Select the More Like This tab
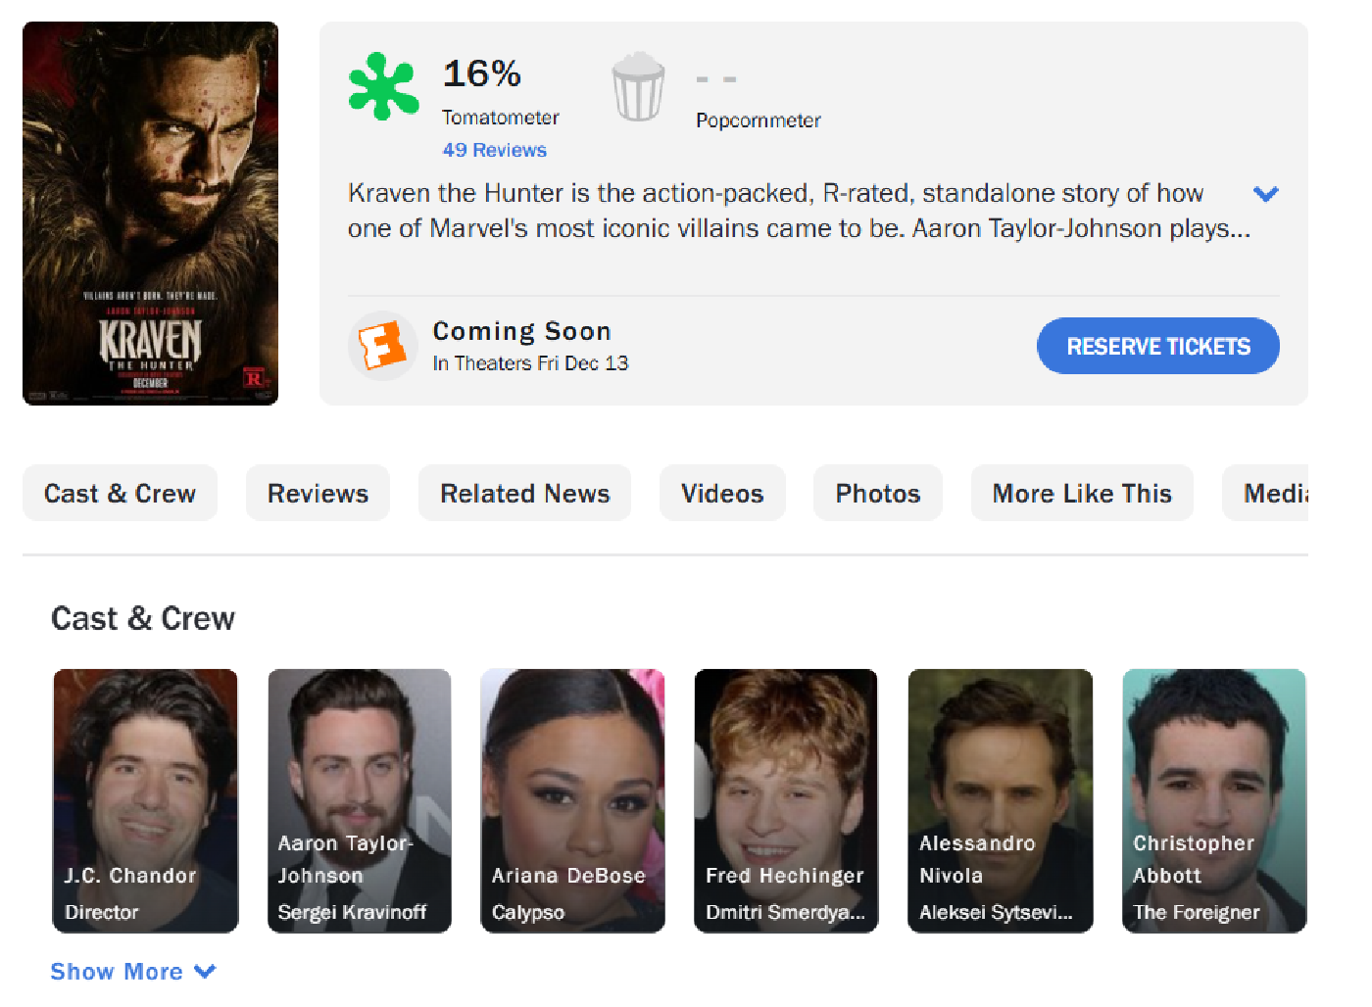Image resolution: width=1372 pixels, height=1007 pixels. click(1082, 493)
